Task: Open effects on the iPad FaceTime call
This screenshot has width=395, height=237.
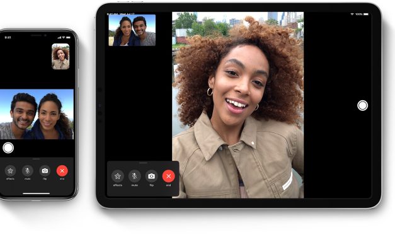Action: click(118, 176)
